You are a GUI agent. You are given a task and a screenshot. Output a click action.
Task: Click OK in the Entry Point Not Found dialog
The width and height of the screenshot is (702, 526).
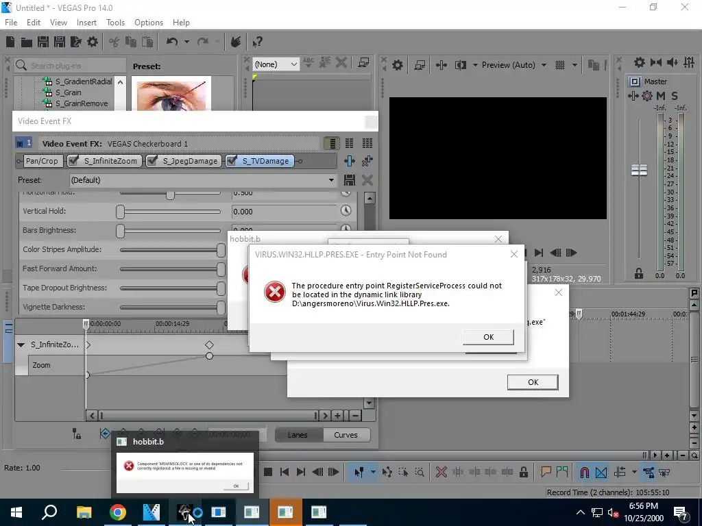(488, 337)
